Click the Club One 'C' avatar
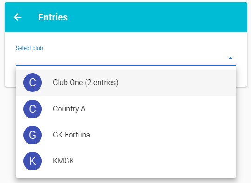 coord(33,83)
